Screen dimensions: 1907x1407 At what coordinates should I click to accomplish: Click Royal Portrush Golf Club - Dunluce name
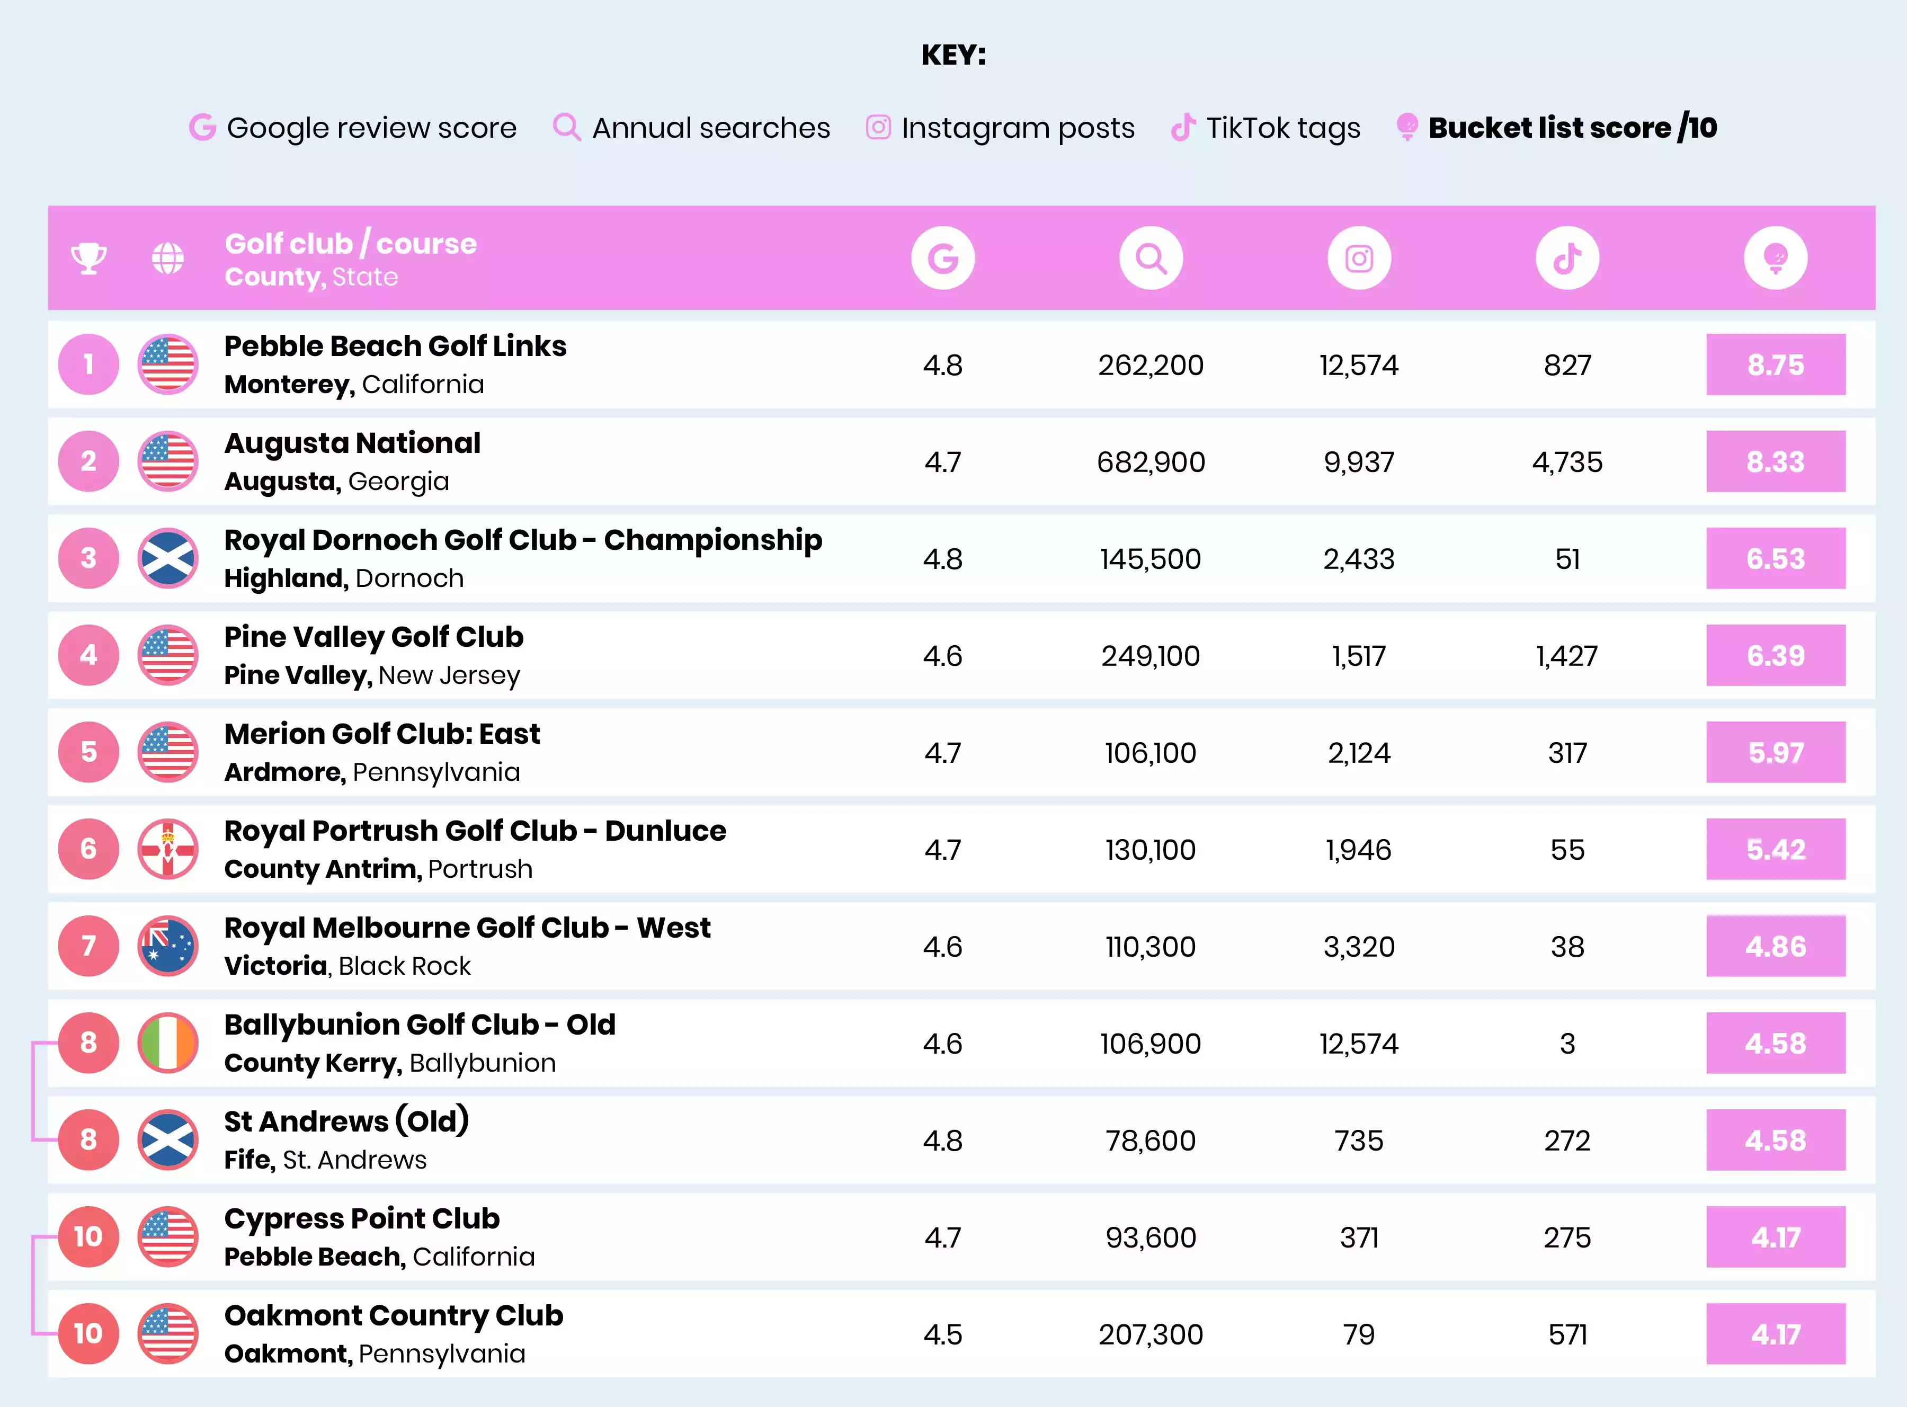[x=475, y=831]
